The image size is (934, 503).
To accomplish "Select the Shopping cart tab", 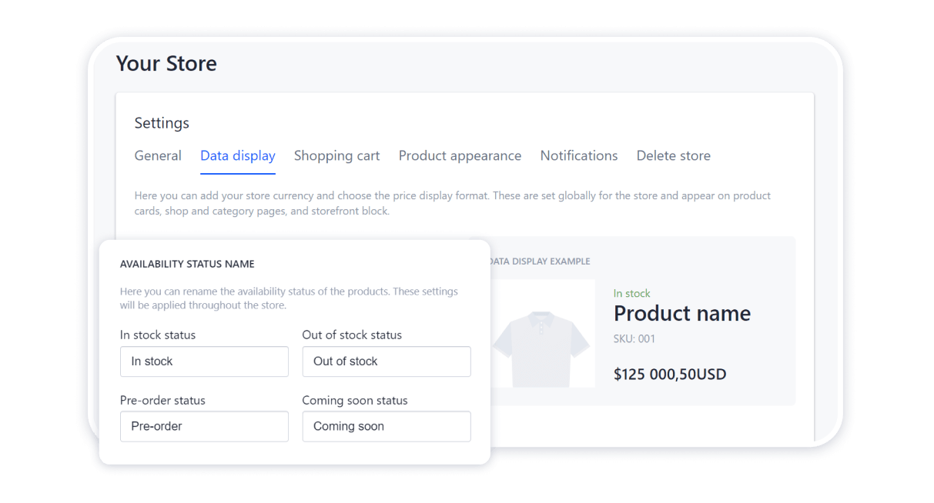I will (x=336, y=155).
